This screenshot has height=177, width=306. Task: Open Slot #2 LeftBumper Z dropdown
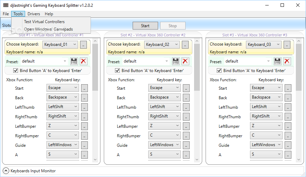(x=165, y=126)
